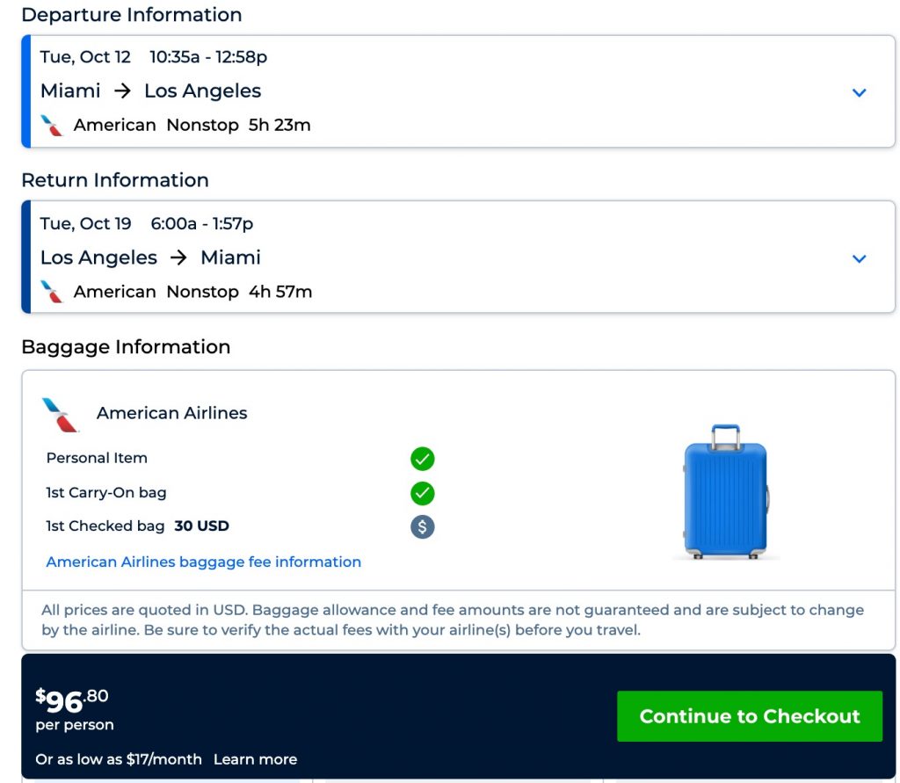Viewport: 900px width, 783px height.
Task: Expand departure flight details chevron
Action: pyautogui.click(x=860, y=92)
